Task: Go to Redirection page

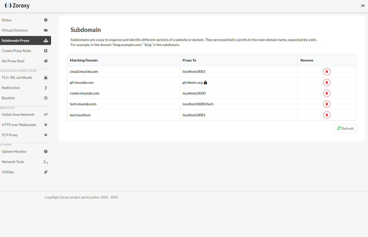Action: (x=25, y=88)
